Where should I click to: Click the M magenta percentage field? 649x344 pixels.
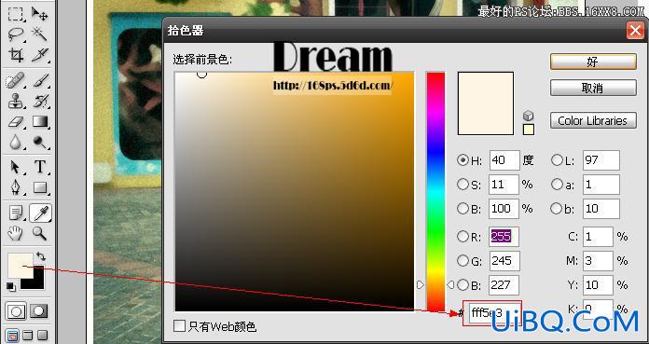pos(598,260)
